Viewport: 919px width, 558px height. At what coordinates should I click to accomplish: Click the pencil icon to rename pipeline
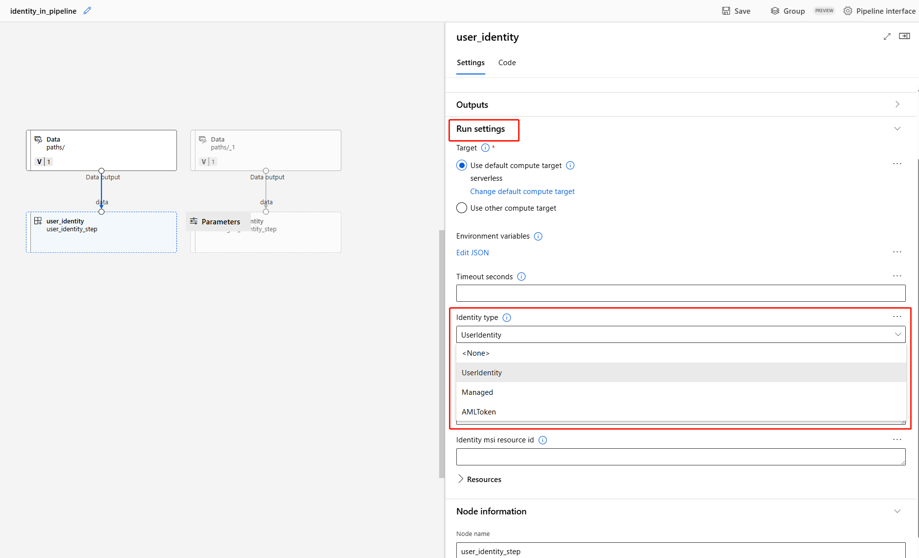pos(87,11)
